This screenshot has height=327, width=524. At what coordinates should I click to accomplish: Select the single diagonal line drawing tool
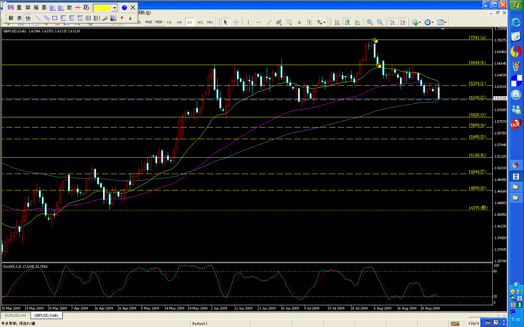click(x=38, y=18)
